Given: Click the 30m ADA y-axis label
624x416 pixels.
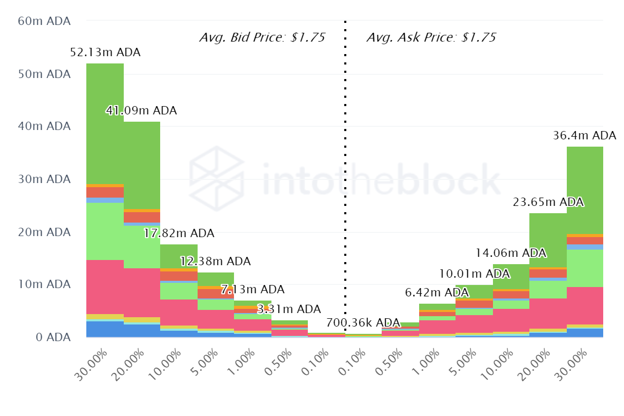Looking at the screenshot, I should pyautogui.click(x=45, y=179).
